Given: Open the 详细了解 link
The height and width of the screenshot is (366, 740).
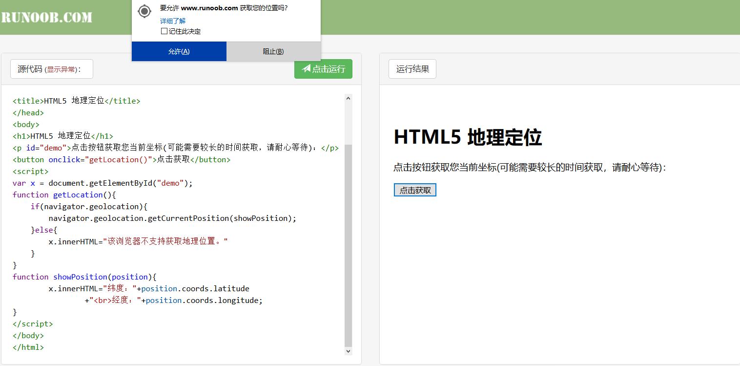Looking at the screenshot, I should [x=173, y=21].
